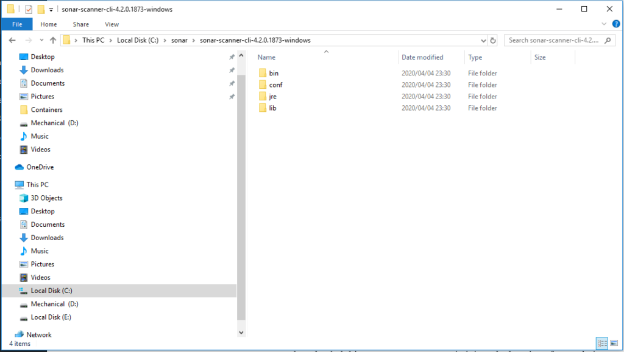The height and width of the screenshot is (352, 624).
Task: Open the Home ribbon tab
Action: point(49,24)
